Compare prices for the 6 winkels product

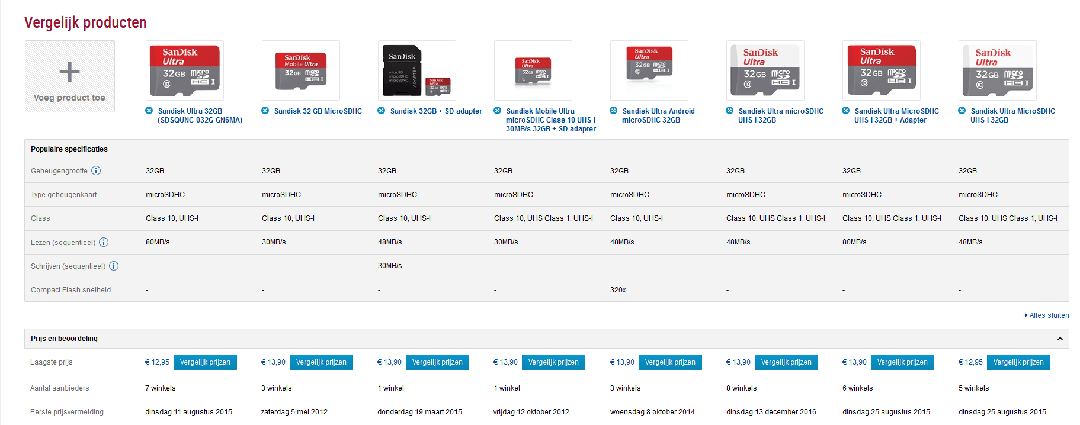click(902, 362)
